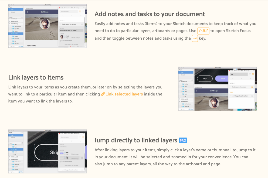The image size is (268, 178).
Task: Select the Symbols page in the Add notes screenshot
Action: [16, 12]
